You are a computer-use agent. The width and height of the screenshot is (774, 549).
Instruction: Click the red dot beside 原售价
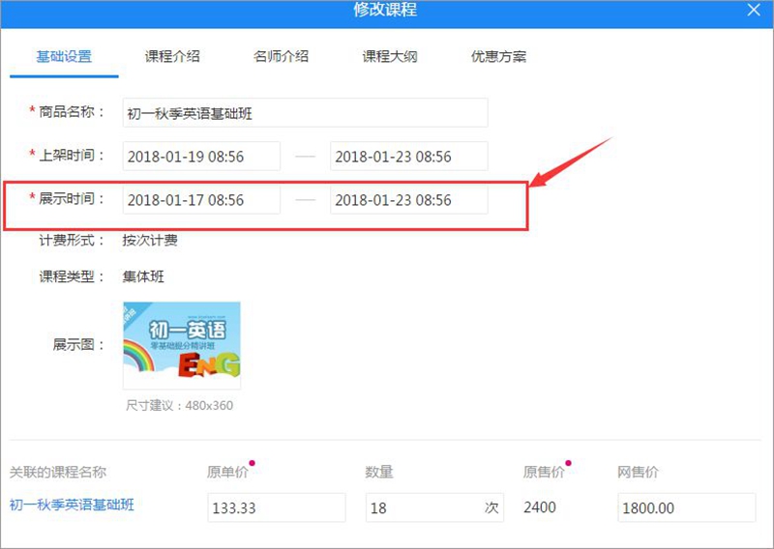568,464
